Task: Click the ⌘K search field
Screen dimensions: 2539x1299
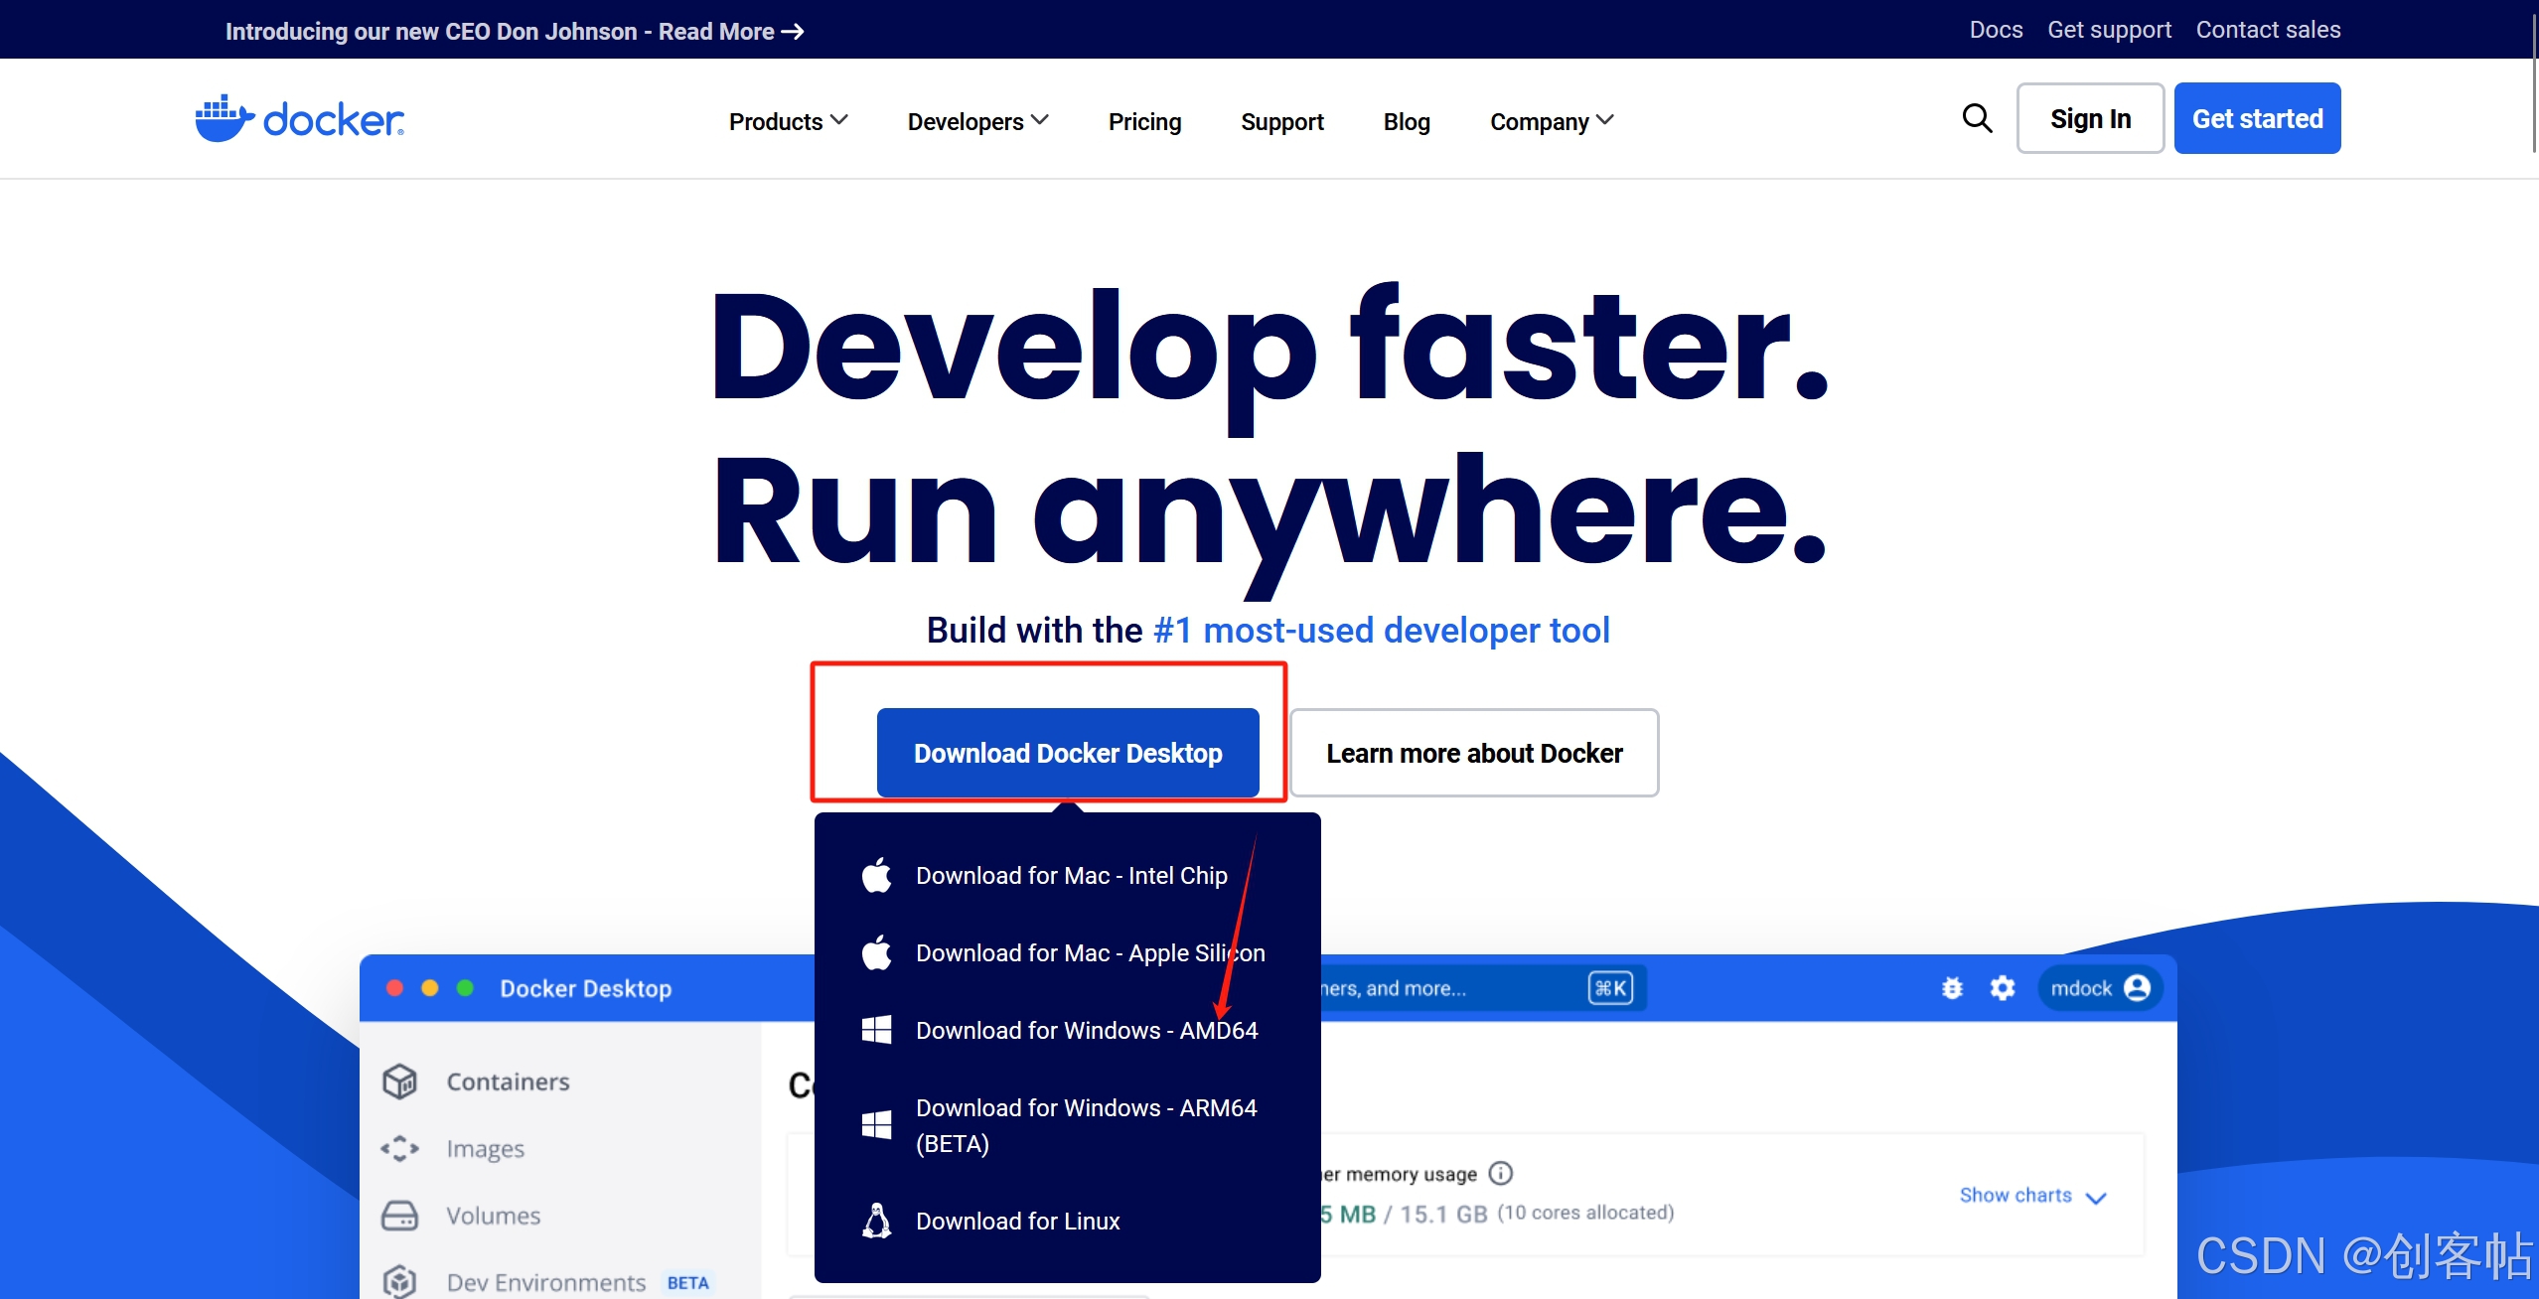Action: pyautogui.click(x=1610, y=987)
